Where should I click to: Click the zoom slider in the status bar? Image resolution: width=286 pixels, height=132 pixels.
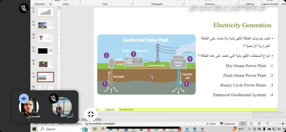point(279,124)
